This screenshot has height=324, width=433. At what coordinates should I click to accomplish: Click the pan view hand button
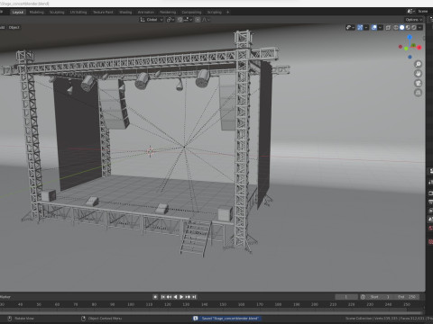(x=418, y=74)
